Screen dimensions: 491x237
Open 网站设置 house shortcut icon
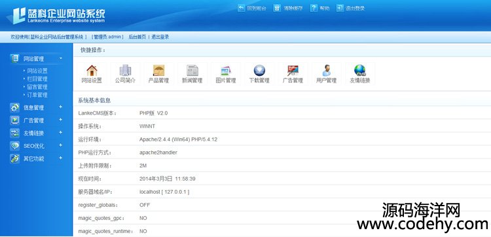(x=92, y=71)
